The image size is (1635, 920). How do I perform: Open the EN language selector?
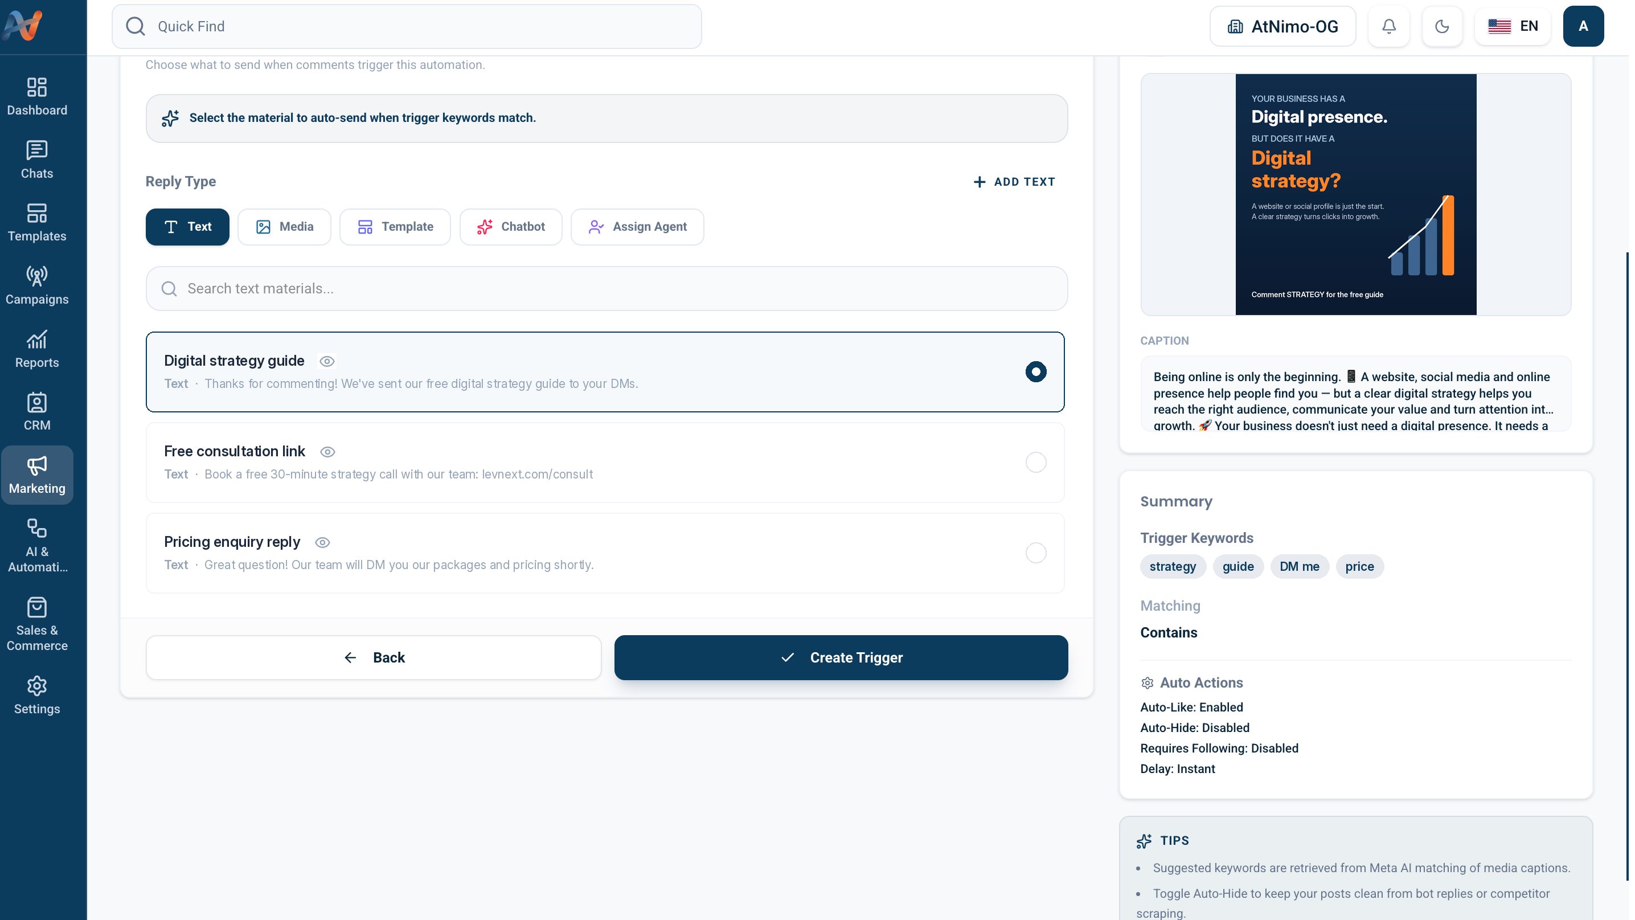point(1513,26)
